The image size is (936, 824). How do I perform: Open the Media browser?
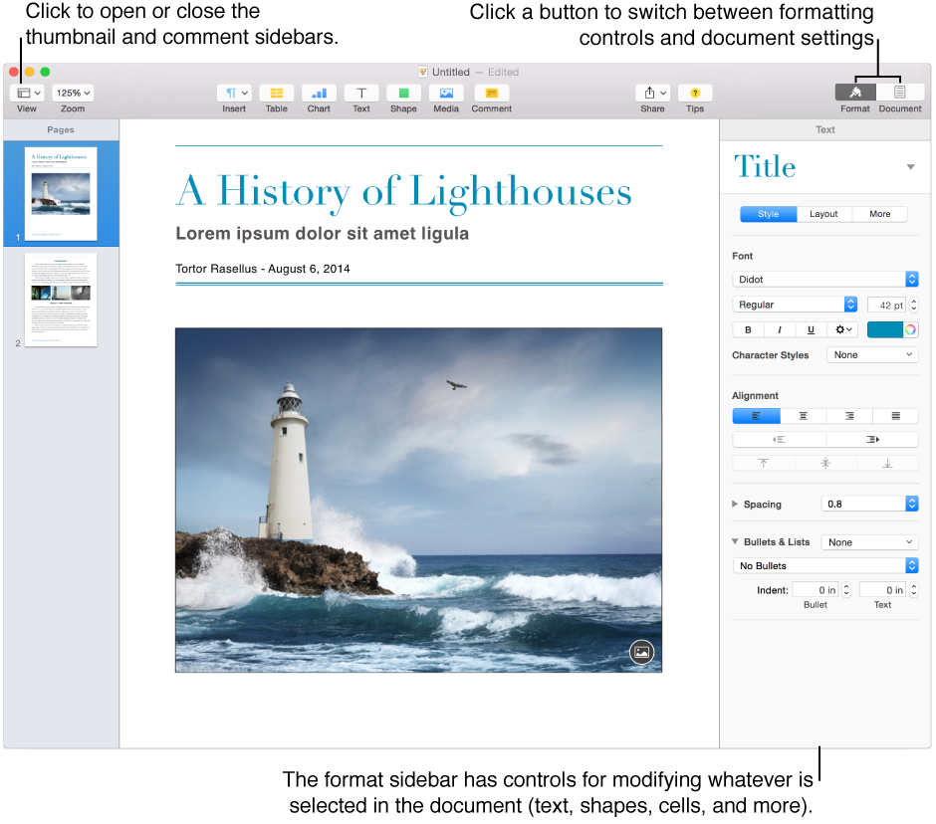pyautogui.click(x=446, y=92)
